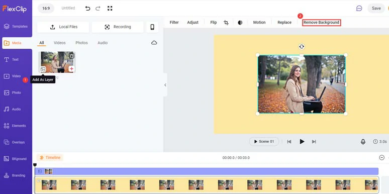The width and height of the screenshot is (389, 194).
Task: Skip to next scene
Action: click(314, 142)
